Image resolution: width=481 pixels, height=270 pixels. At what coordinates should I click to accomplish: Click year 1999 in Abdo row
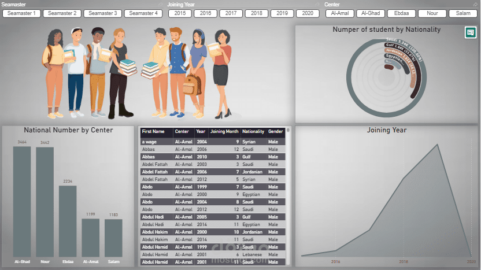202,187
